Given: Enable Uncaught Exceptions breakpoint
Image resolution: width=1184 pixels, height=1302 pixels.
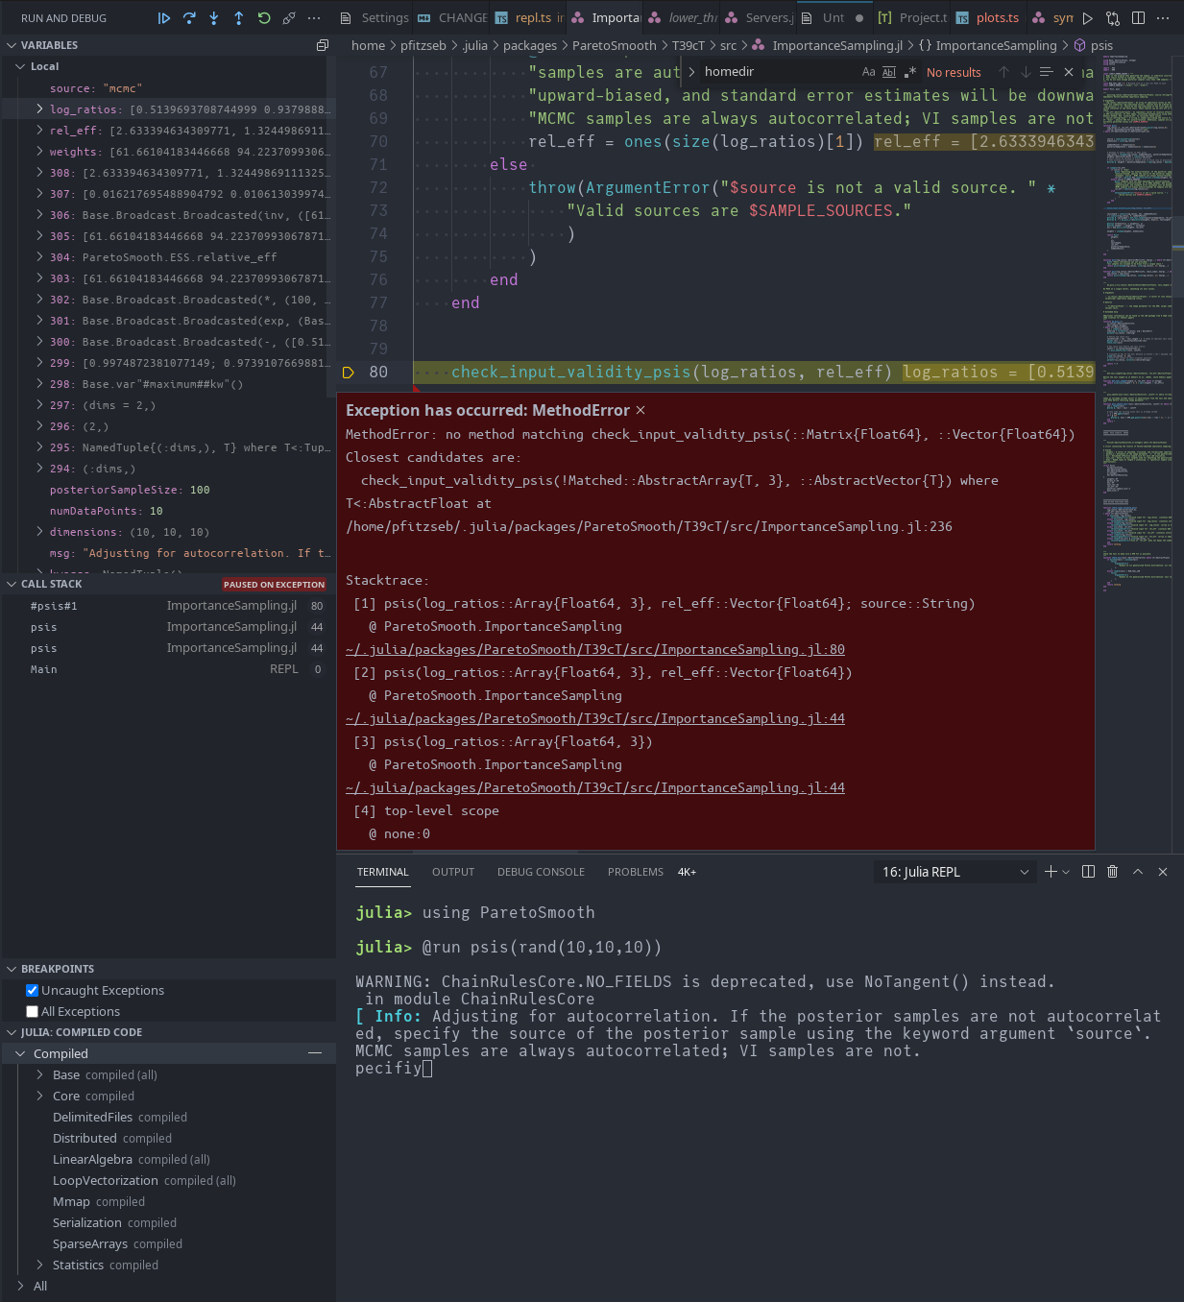Looking at the screenshot, I should pos(32,990).
